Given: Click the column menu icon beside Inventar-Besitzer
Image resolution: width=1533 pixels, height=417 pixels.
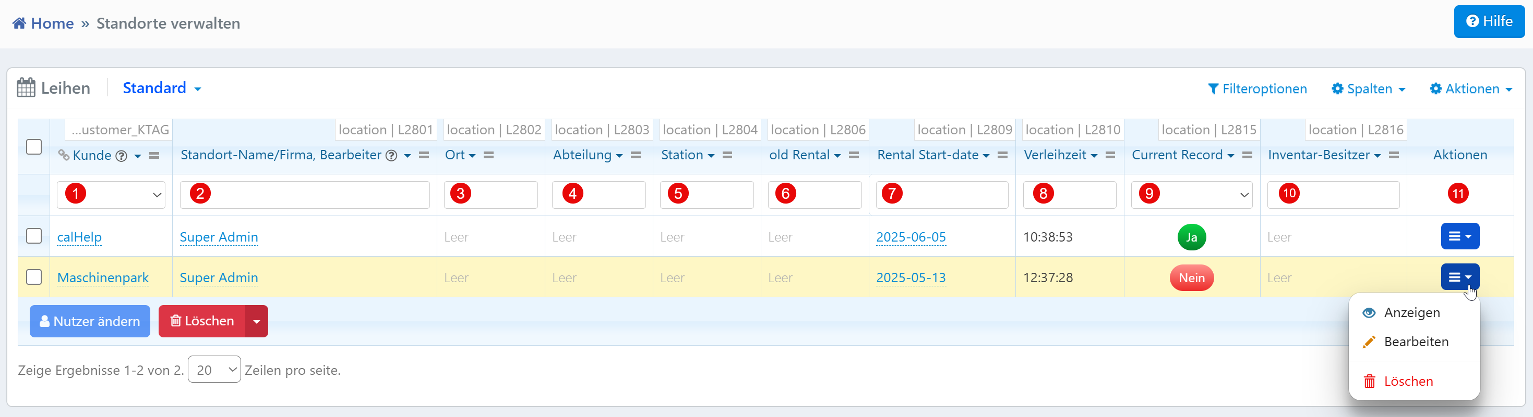Looking at the screenshot, I should 1393,155.
